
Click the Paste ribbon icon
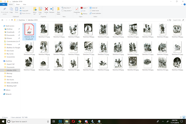17,9
